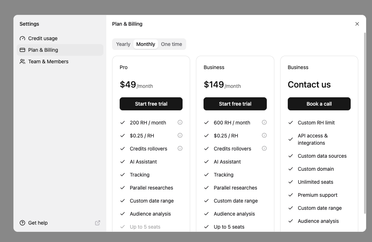This screenshot has width=372, height=242.
Task: Click info icon beside Business Credits rollovers
Action: click(x=264, y=148)
